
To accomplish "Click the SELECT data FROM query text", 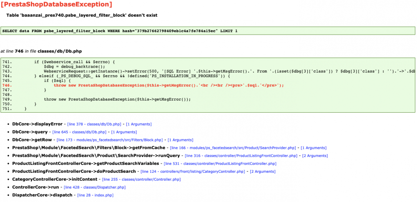I will pos(120,31).
